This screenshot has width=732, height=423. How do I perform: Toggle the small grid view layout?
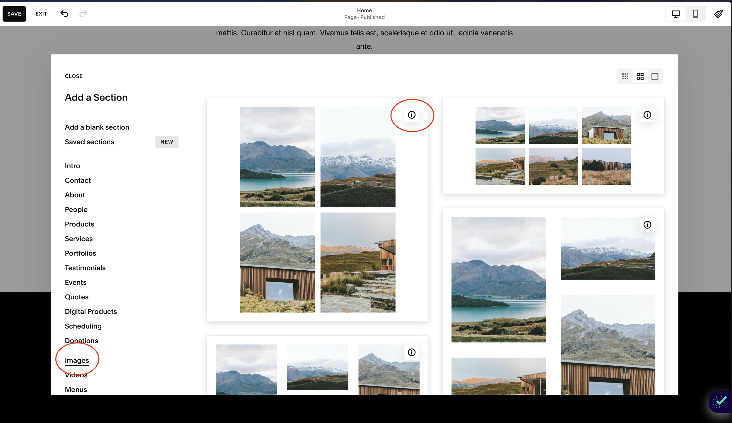[x=626, y=76]
